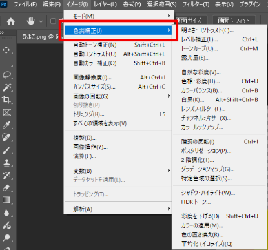Open the 選択範囲(S) menu
Viewport: 268px width, 250px height.
coord(161,4)
